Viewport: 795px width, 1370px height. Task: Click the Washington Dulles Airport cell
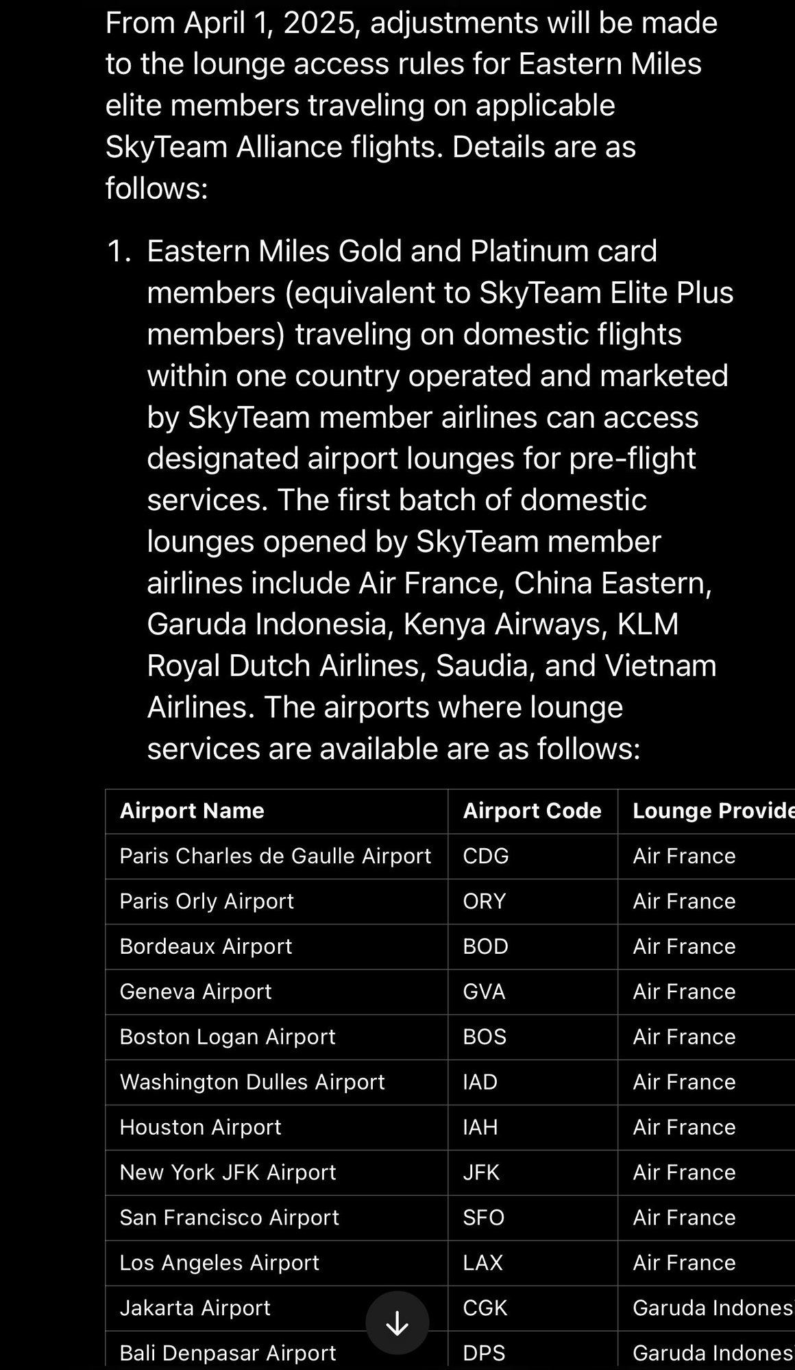pos(252,1082)
